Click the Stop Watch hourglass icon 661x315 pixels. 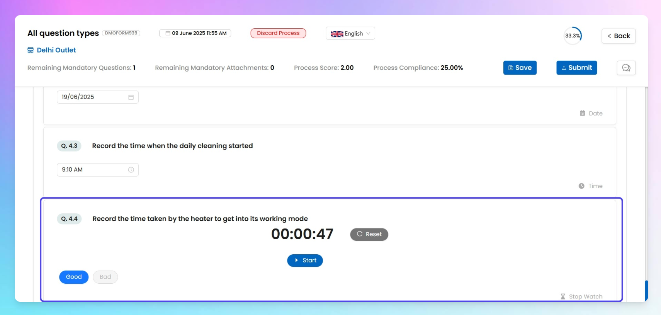pos(563,296)
